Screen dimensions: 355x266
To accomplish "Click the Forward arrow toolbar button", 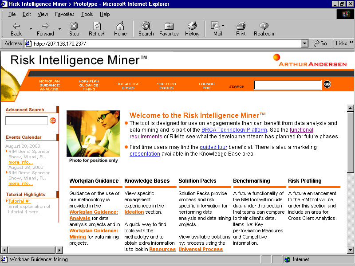I will click(45, 29).
